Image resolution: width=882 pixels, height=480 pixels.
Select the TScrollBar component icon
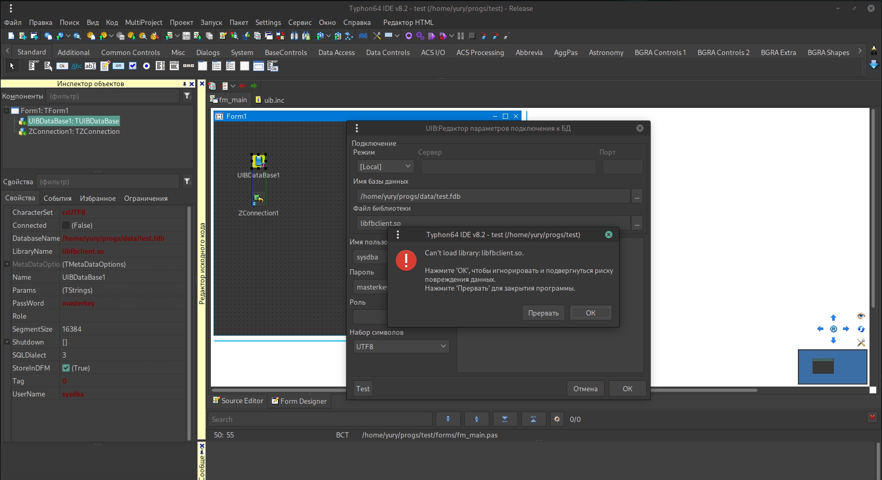click(189, 66)
